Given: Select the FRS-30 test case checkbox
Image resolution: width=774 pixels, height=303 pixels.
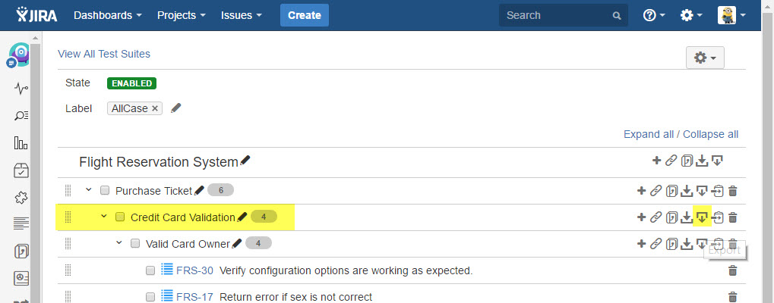Looking at the screenshot, I should coord(150,270).
